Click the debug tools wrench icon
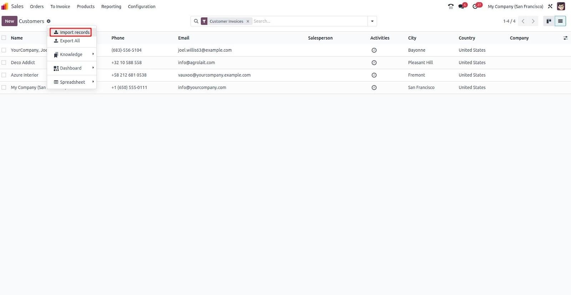 click(x=550, y=6)
